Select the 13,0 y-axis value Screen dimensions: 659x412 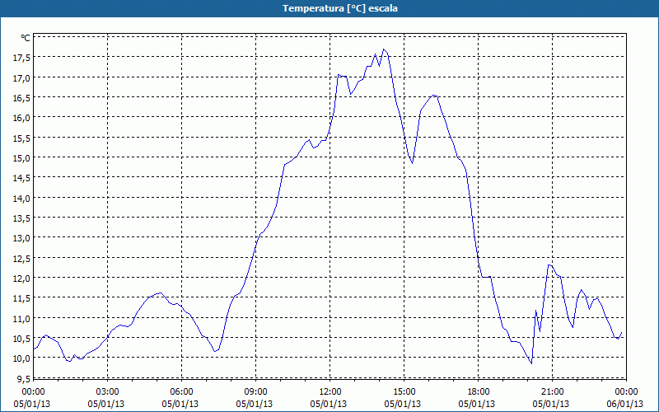pyautogui.click(x=21, y=238)
